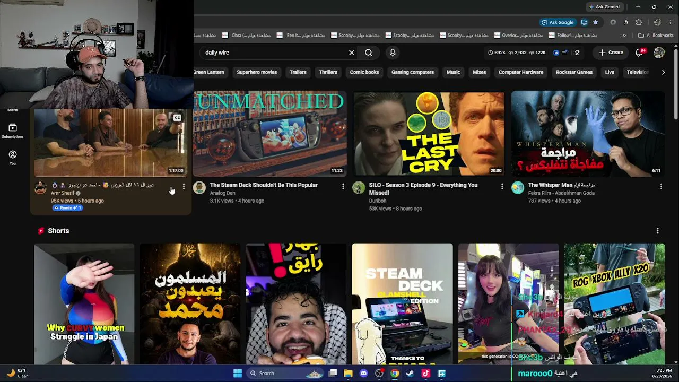
Task: Click the magnifying glass search button
Action: (369, 53)
